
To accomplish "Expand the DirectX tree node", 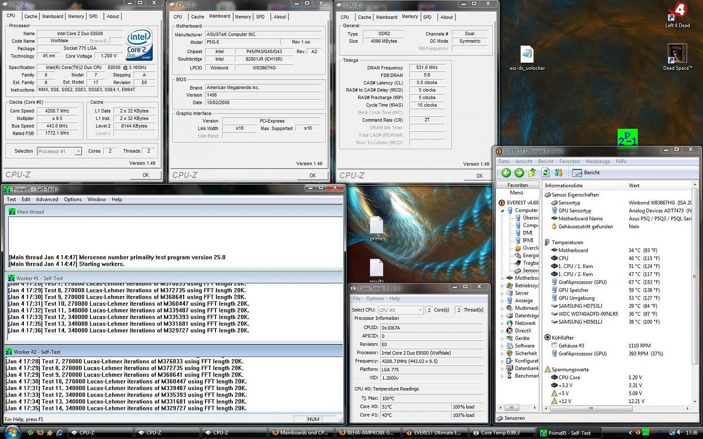I will 502,330.
